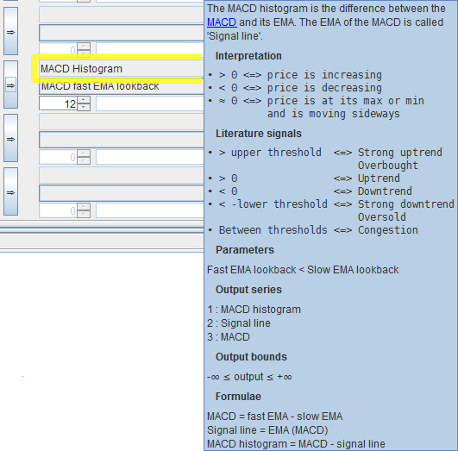The height and width of the screenshot is (451, 458).
Task: Click the MACD fast EMA lookback label
Action: [100, 86]
